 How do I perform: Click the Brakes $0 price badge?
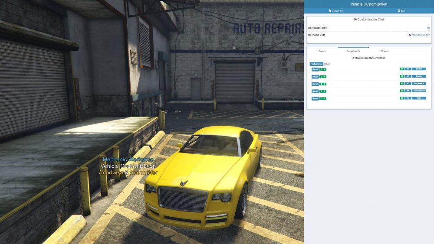pos(402,69)
